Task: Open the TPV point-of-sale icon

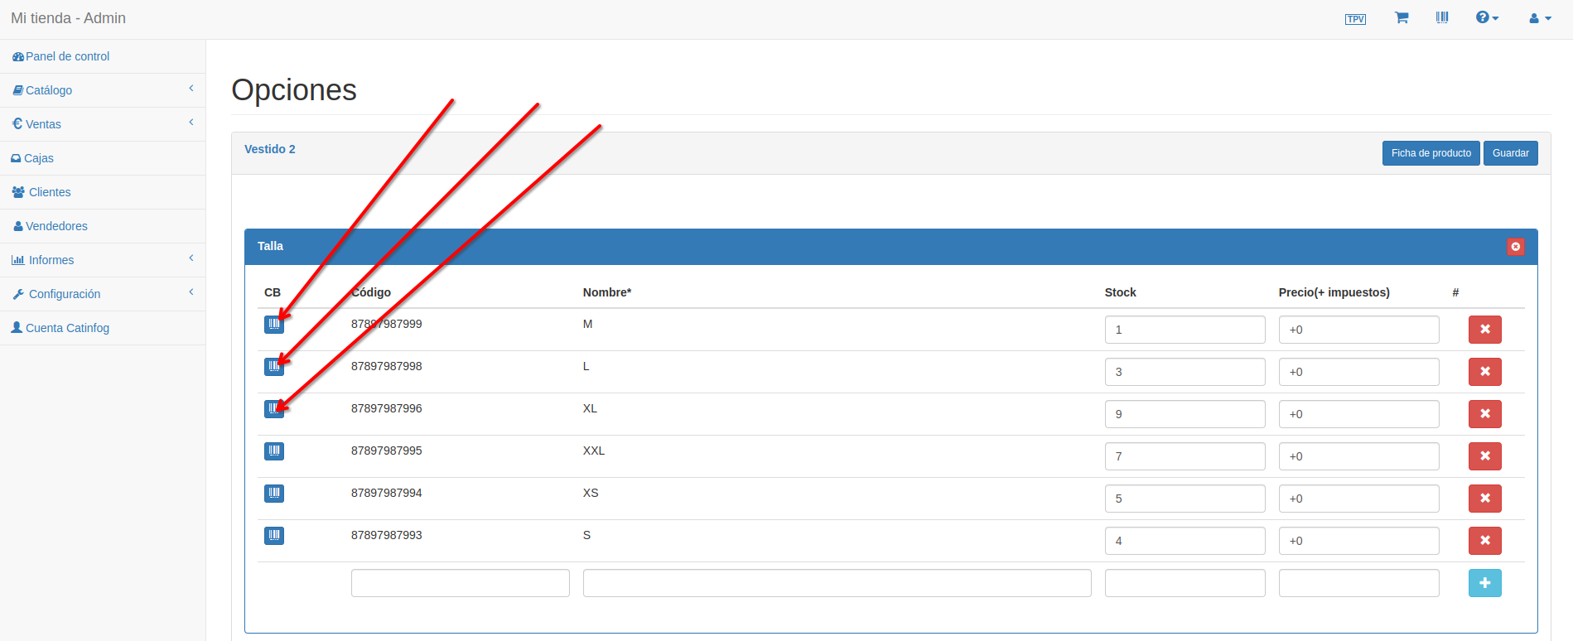Action: [1355, 19]
